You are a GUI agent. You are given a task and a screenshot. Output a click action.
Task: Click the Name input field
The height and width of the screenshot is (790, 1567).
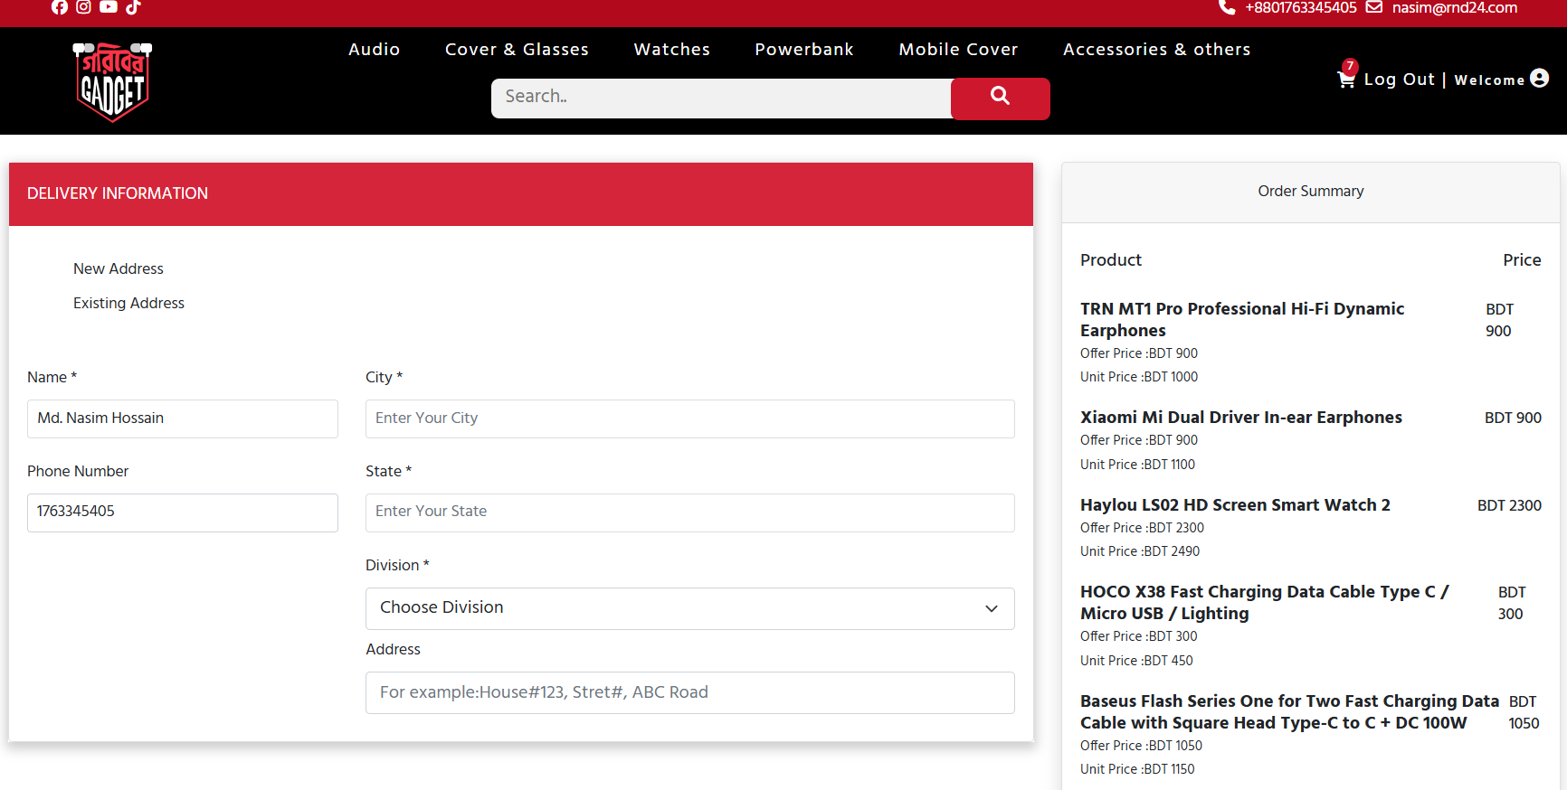pyautogui.click(x=183, y=419)
